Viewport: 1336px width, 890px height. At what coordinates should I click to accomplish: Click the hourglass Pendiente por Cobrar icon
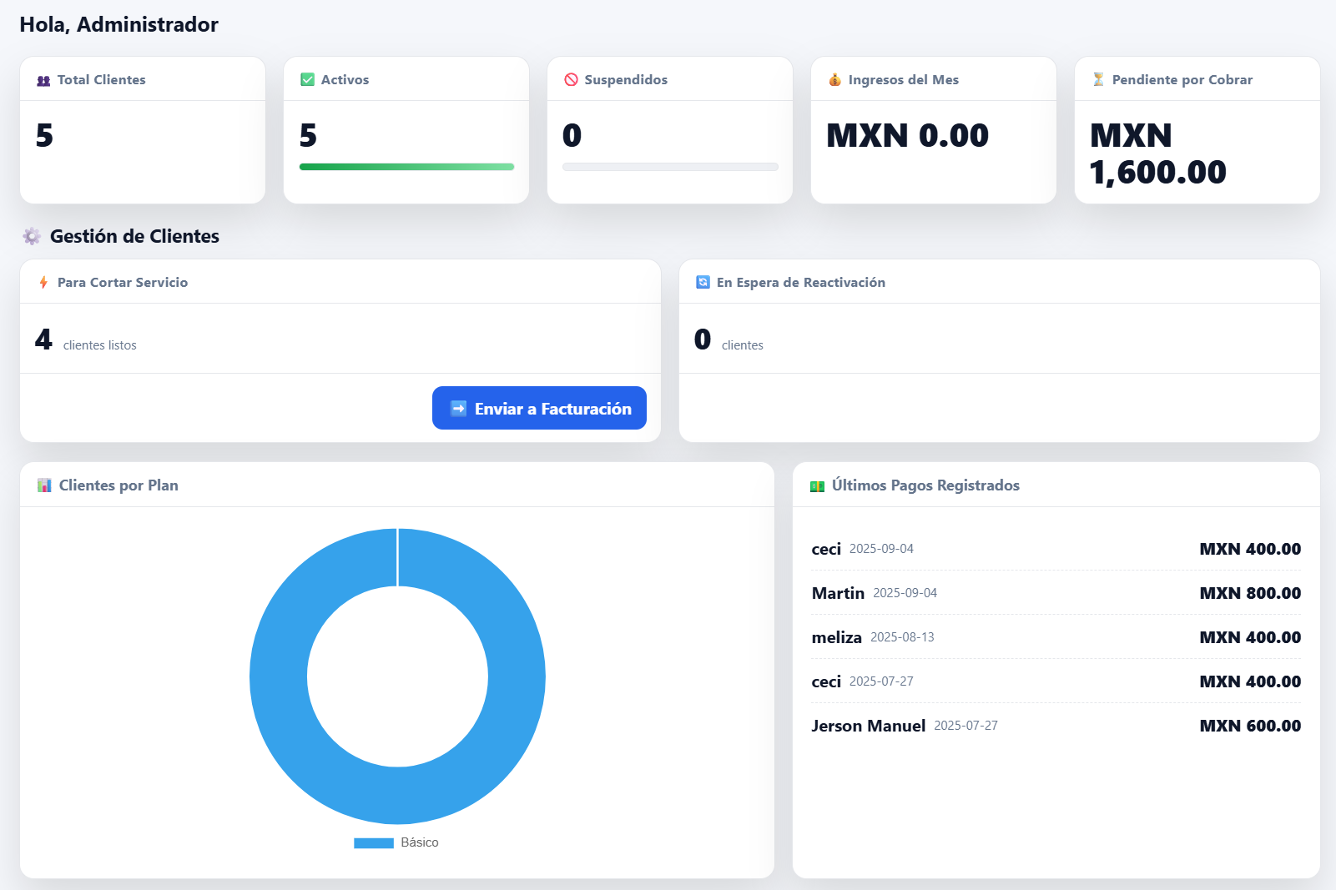[1098, 80]
